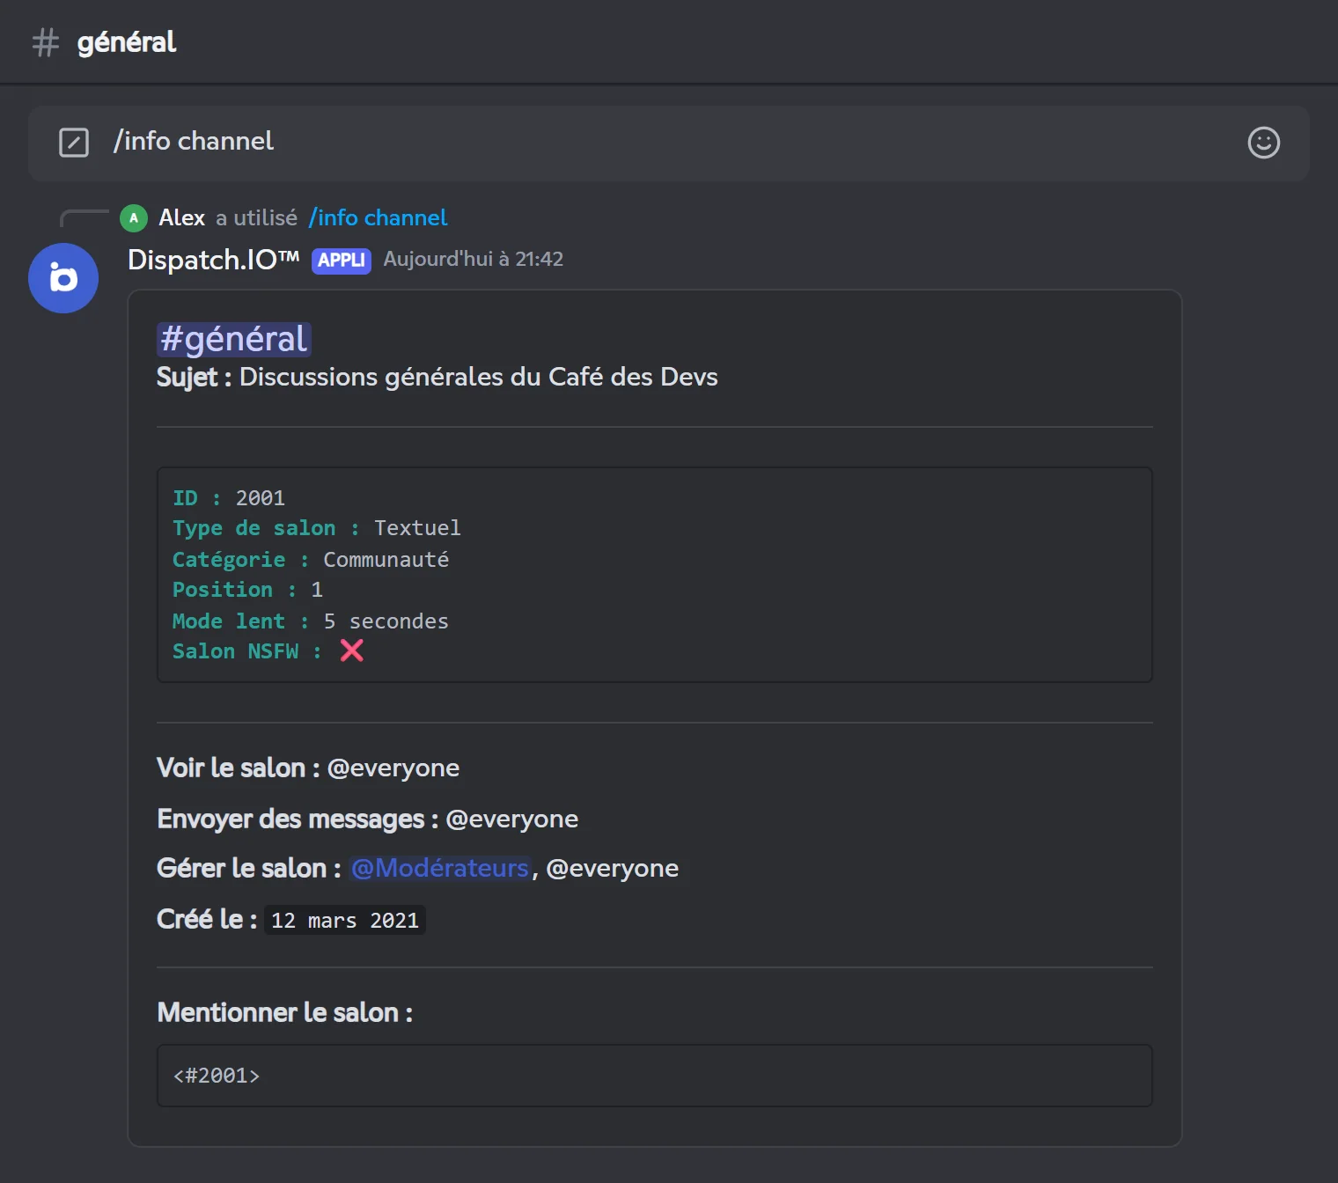
Task: Click the Catégorie : Communauté line
Action: tap(311, 560)
